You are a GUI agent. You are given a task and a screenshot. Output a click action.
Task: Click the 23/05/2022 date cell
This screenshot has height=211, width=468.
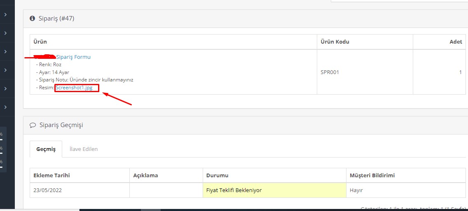pyautogui.click(x=80, y=190)
